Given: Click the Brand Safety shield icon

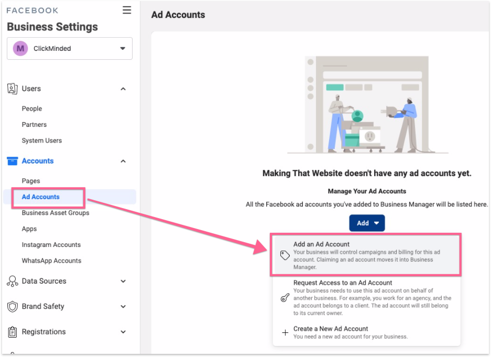Looking at the screenshot, I should point(13,306).
